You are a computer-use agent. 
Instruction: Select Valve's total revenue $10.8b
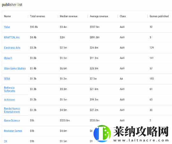pos(34,27)
